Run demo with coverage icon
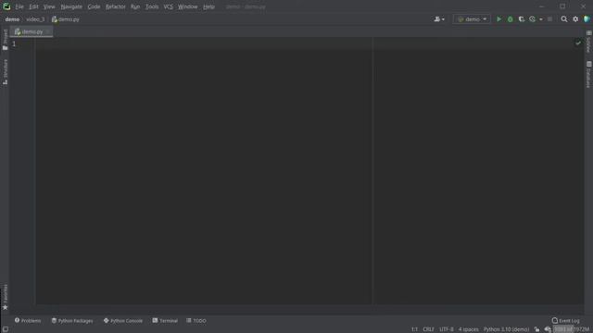Image resolution: width=593 pixels, height=333 pixels. [x=522, y=19]
